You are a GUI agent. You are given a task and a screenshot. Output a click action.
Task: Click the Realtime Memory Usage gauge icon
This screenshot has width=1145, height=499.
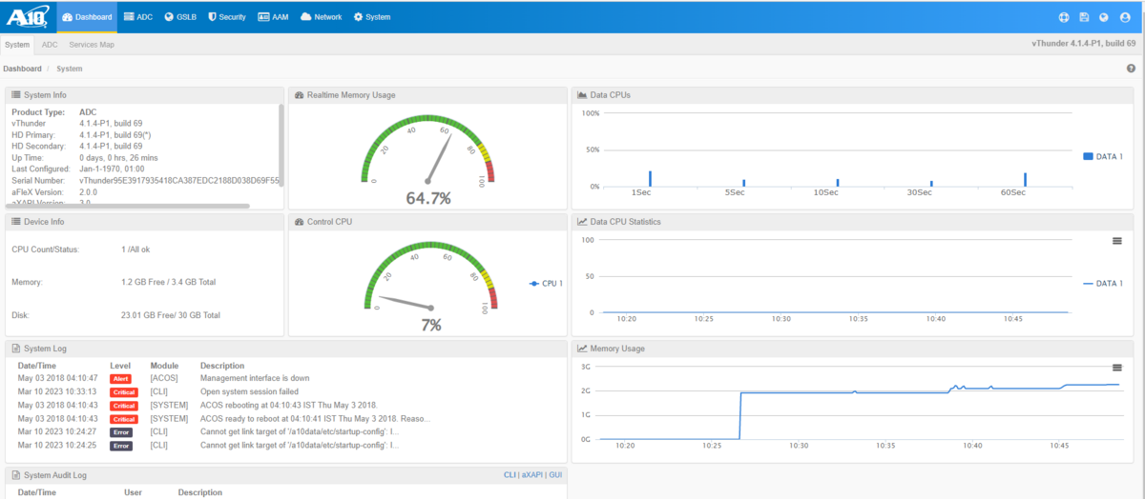tap(299, 95)
